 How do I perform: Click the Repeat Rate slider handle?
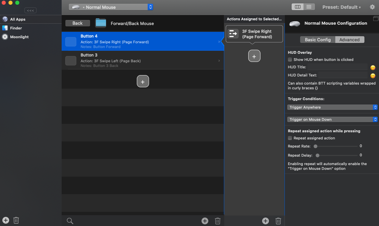pyautogui.click(x=316, y=146)
